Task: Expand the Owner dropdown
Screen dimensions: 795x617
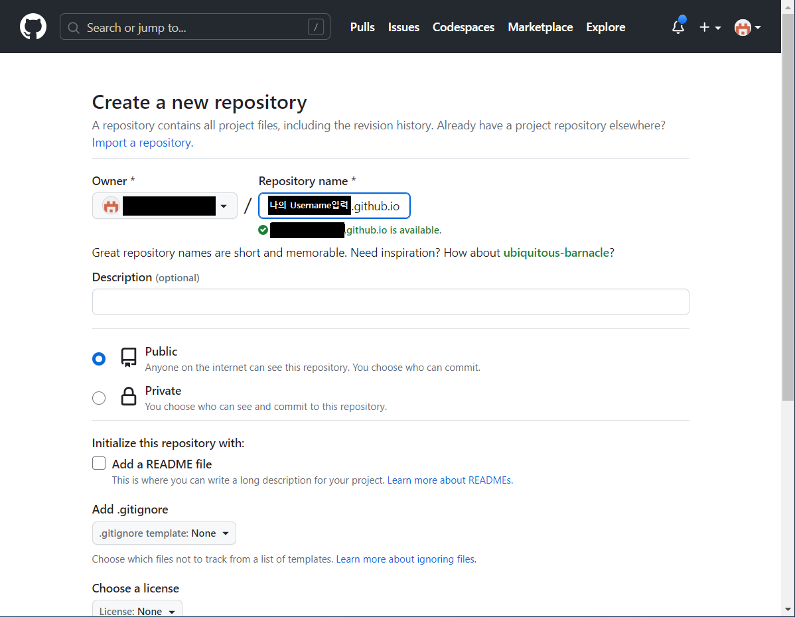Action: point(165,206)
